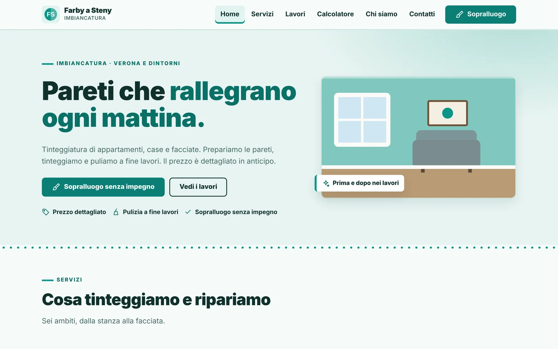
Task: Click the brush icon in Sopralluogo senza impegno button
Action: [56, 187]
